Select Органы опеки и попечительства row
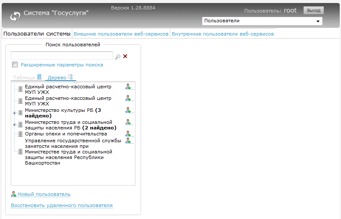This screenshot has height=219, width=341. click(66, 134)
